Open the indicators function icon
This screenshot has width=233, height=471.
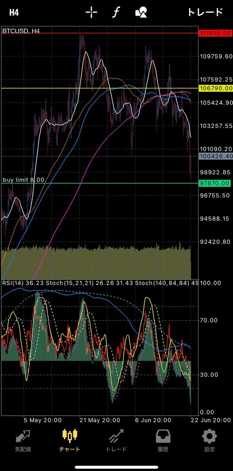(115, 12)
